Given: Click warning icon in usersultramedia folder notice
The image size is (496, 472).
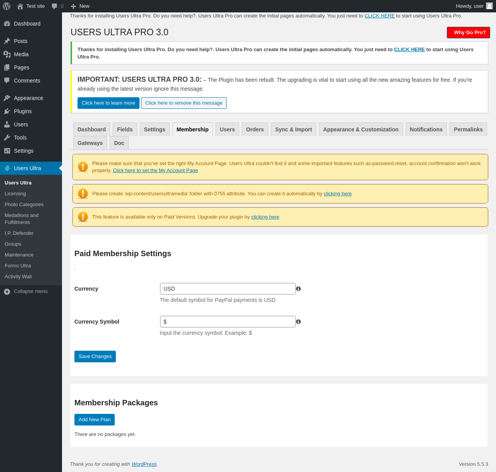Looking at the screenshot, I should [83, 194].
